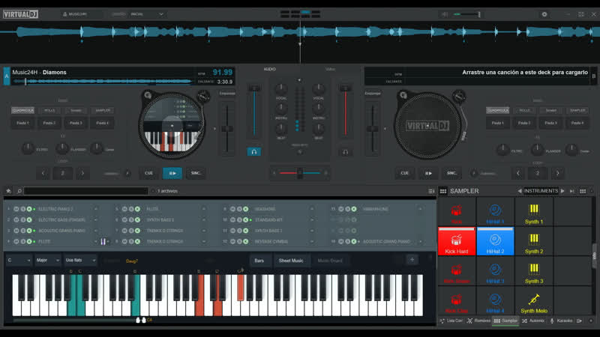
Task: Toggle play/pause on deck B
Action: pyautogui.click(x=428, y=173)
